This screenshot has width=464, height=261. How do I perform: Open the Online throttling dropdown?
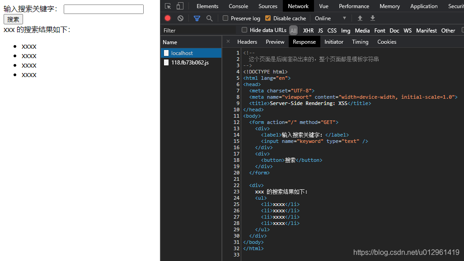click(330, 18)
